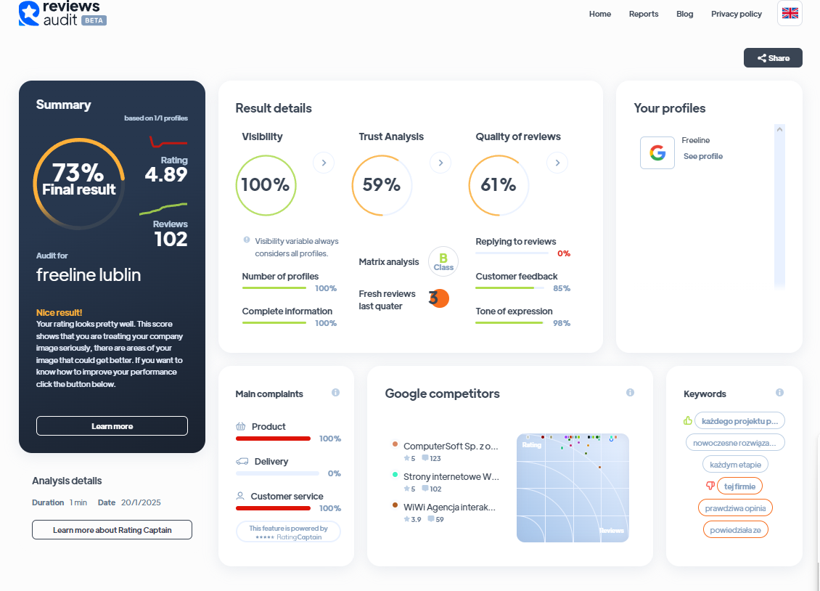Image resolution: width=820 pixels, height=591 pixels.
Task: Click the red thumbs-down keywords icon
Action: [710, 486]
